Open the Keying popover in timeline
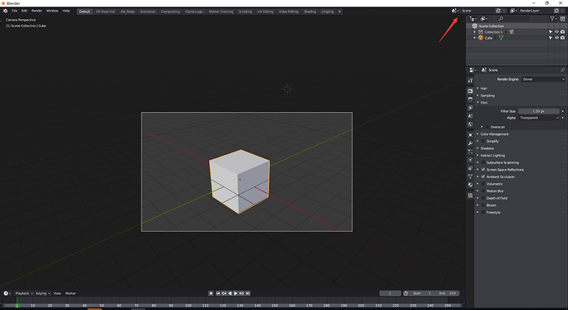 tap(43, 294)
